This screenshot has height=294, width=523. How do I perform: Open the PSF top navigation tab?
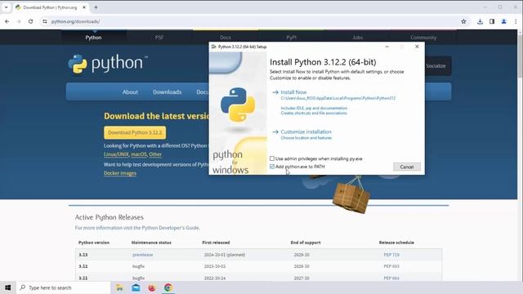click(x=159, y=38)
